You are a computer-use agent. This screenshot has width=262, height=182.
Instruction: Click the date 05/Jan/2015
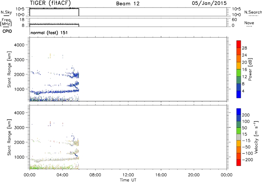(x=209, y=3)
